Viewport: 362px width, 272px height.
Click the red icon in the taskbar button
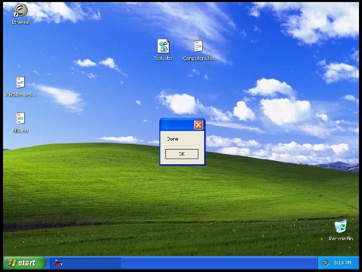tap(58, 263)
